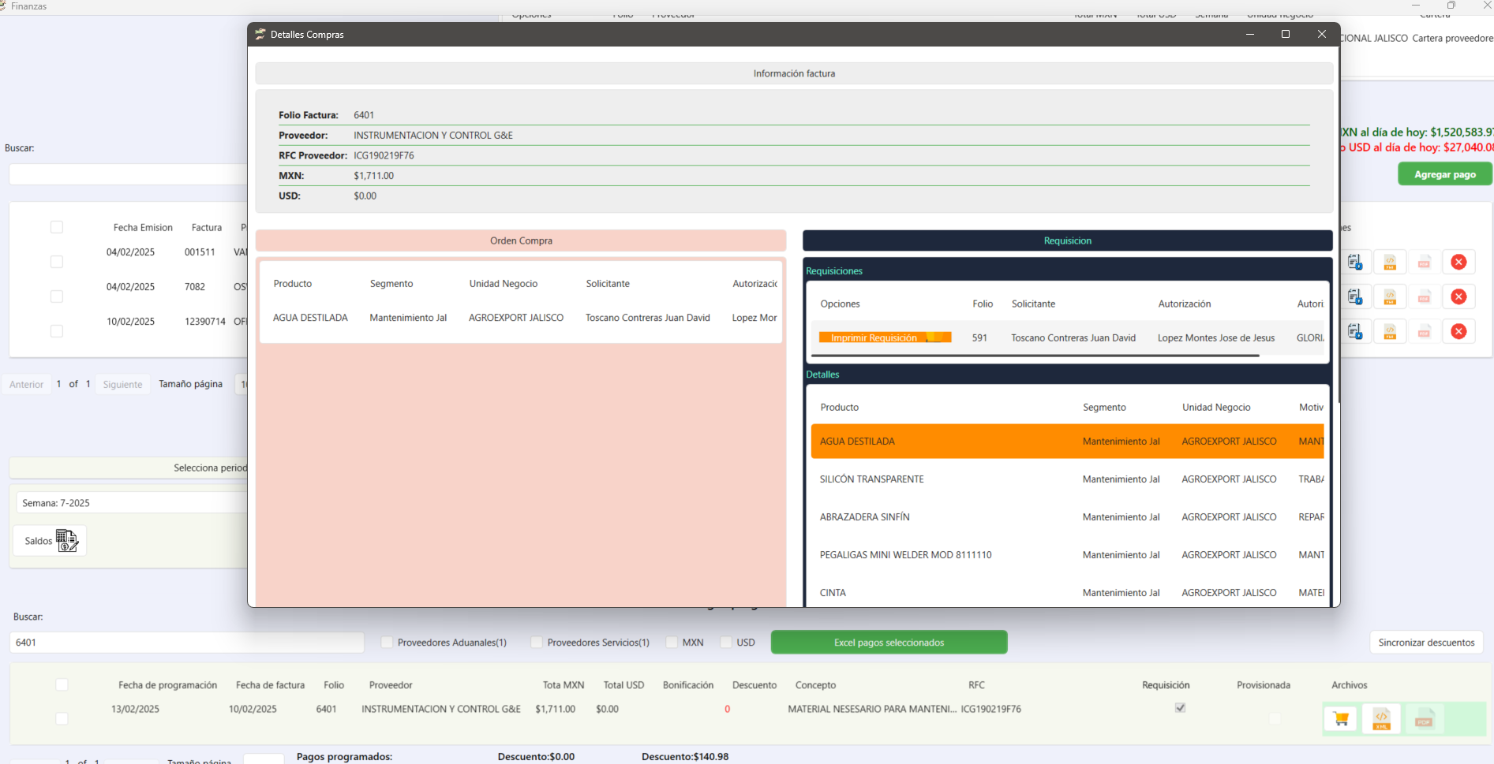The height and width of the screenshot is (764, 1494).
Task: Open the XML icon in the second row
Action: pos(1390,296)
